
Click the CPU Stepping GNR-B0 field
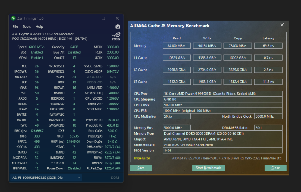222,99
